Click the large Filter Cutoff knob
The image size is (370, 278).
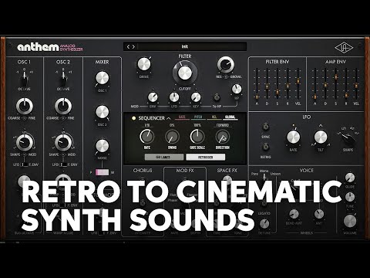pyautogui.click(x=185, y=73)
